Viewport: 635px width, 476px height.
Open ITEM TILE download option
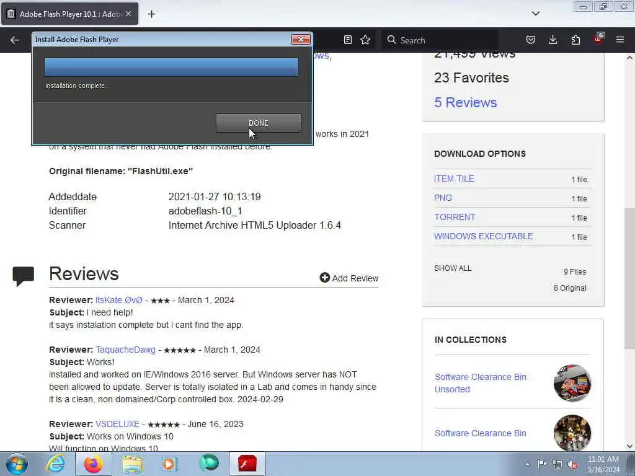point(454,178)
